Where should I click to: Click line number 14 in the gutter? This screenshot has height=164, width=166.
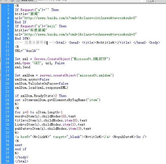(7, 59)
